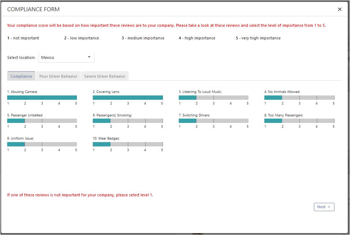Click the '4. No Animals Allowed:' label
This screenshot has width=350, height=235.
[282, 91]
